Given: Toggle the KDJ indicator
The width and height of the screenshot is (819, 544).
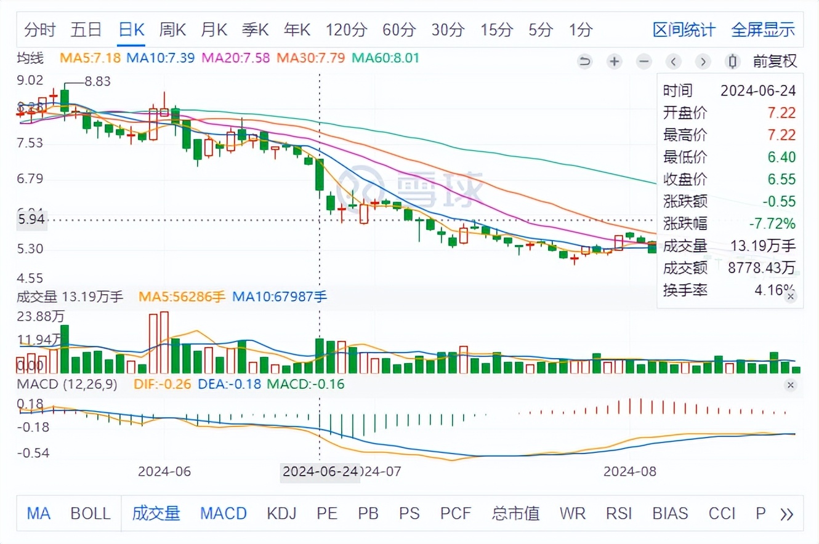Looking at the screenshot, I should [x=282, y=513].
